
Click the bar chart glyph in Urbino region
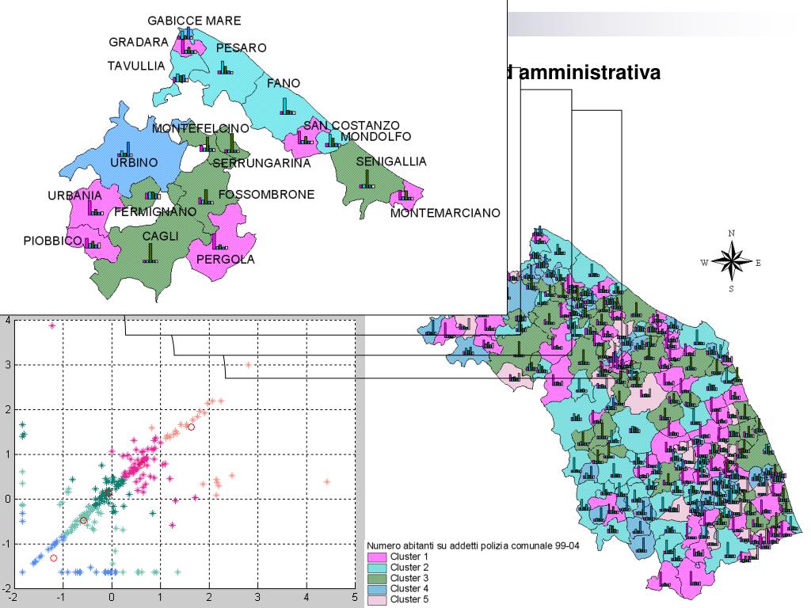pyautogui.click(x=125, y=150)
